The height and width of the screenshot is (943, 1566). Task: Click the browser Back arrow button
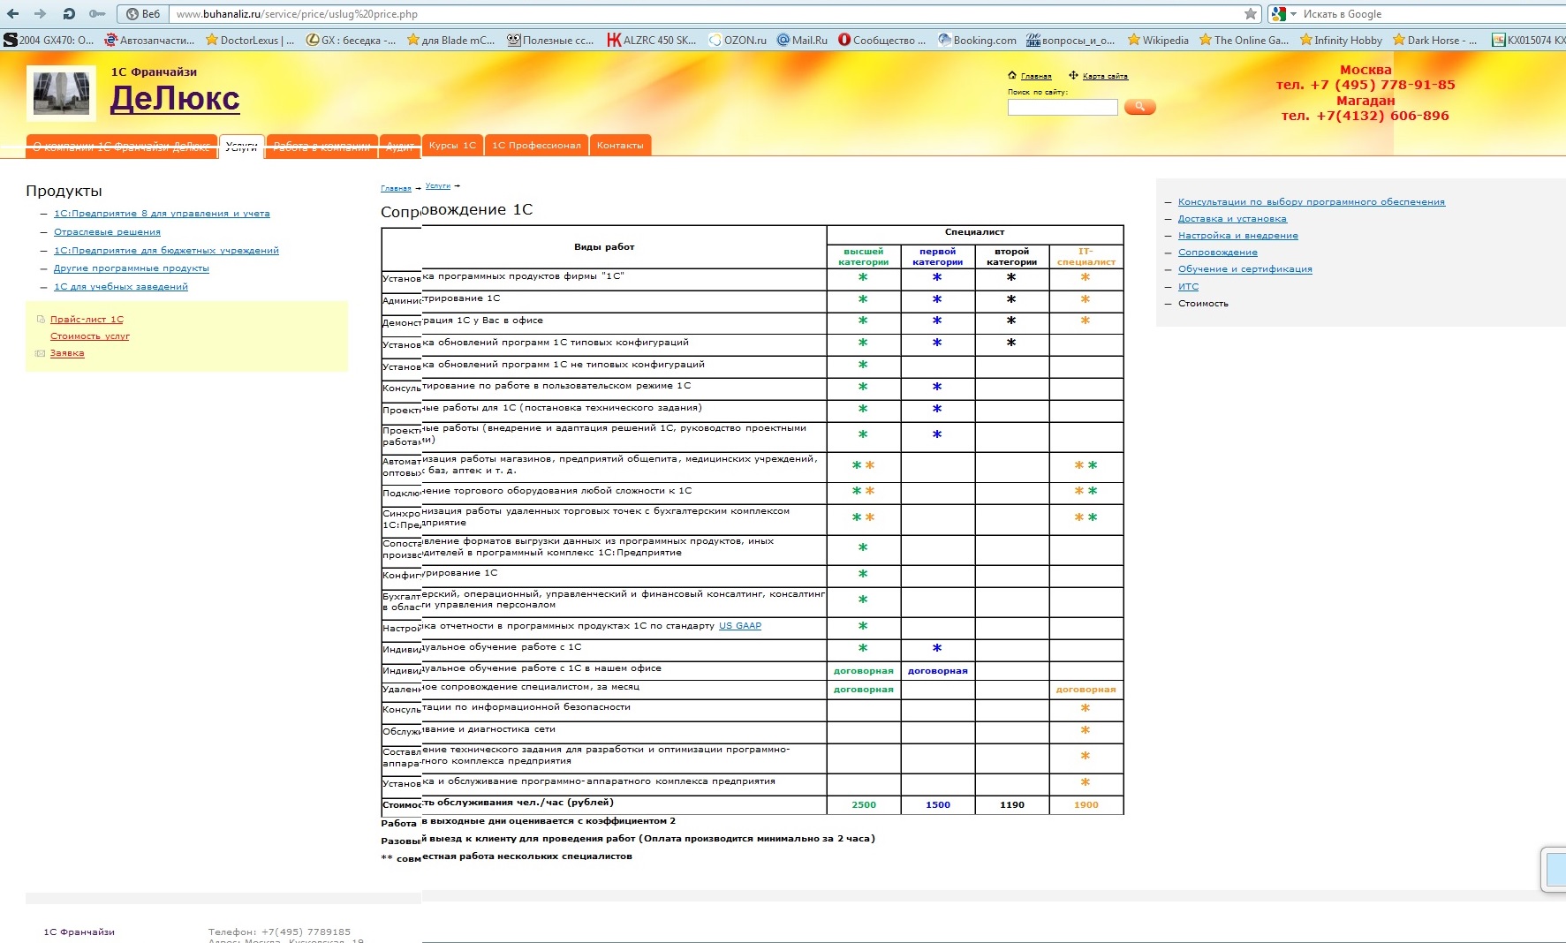(x=13, y=14)
